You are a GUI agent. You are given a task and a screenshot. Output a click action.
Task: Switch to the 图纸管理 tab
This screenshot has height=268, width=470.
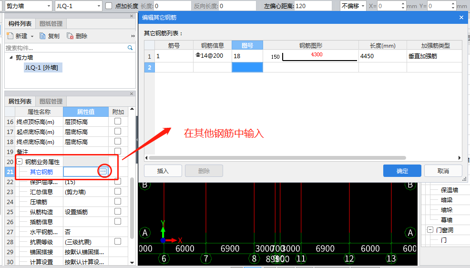pos(51,24)
